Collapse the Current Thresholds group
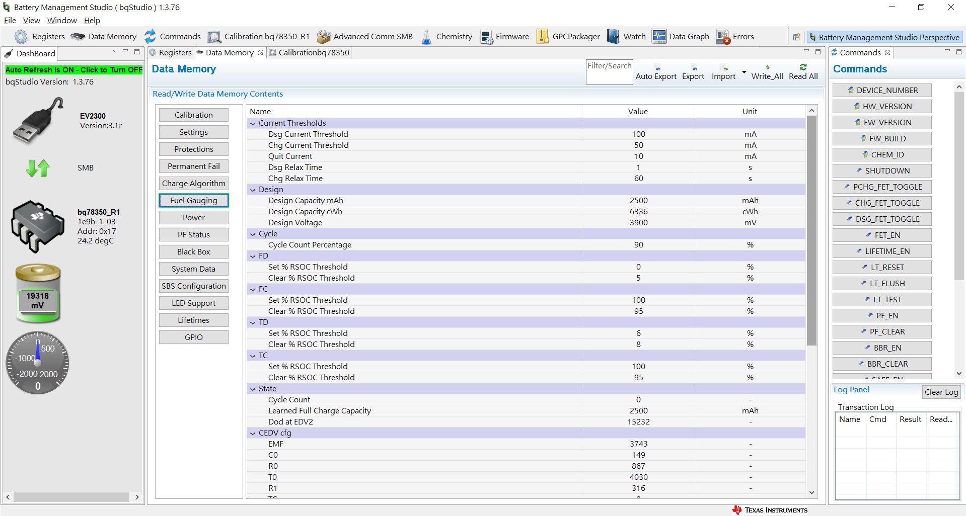 click(x=253, y=123)
